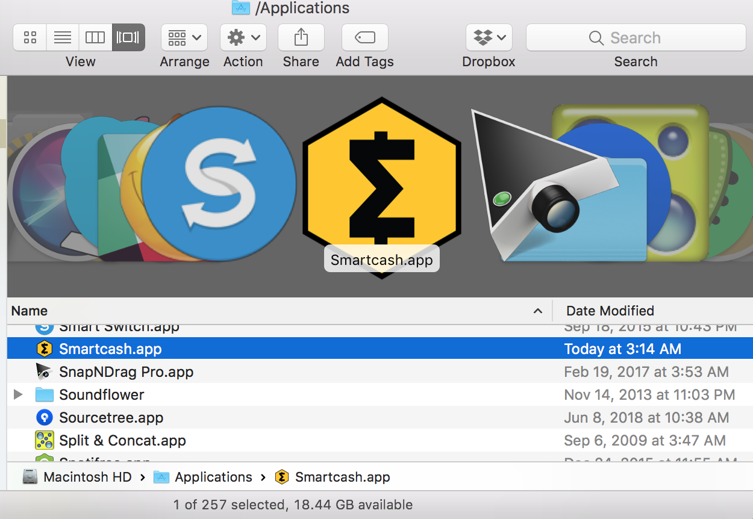Select the Cover Flow view button
This screenshot has height=519, width=753.
point(128,38)
